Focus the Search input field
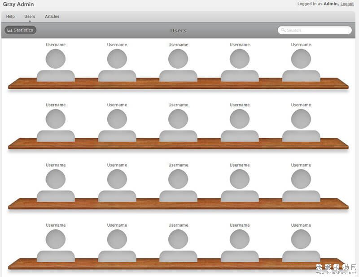 (x=317, y=30)
